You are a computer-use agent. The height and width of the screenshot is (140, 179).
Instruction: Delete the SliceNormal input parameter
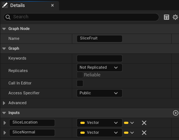click(144, 133)
